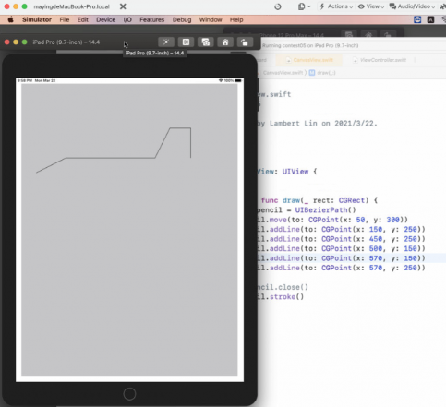Expand the Actions dropdown
The height and width of the screenshot is (407, 446).
click(x=336, y=6)
